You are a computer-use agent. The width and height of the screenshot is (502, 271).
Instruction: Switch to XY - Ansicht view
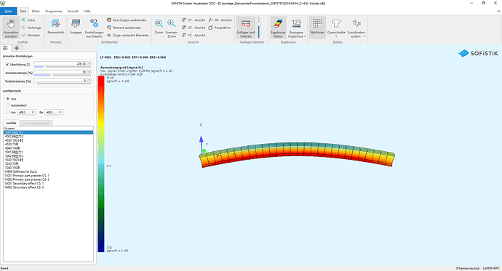coord(194,20)
